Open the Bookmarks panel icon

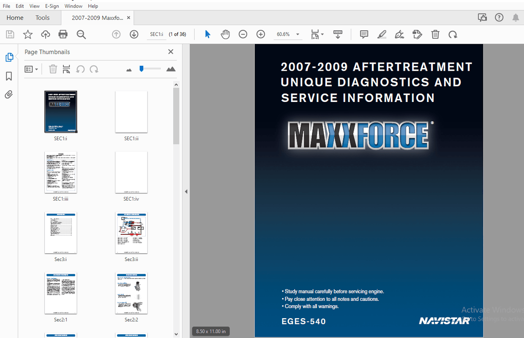coord(9,75)
